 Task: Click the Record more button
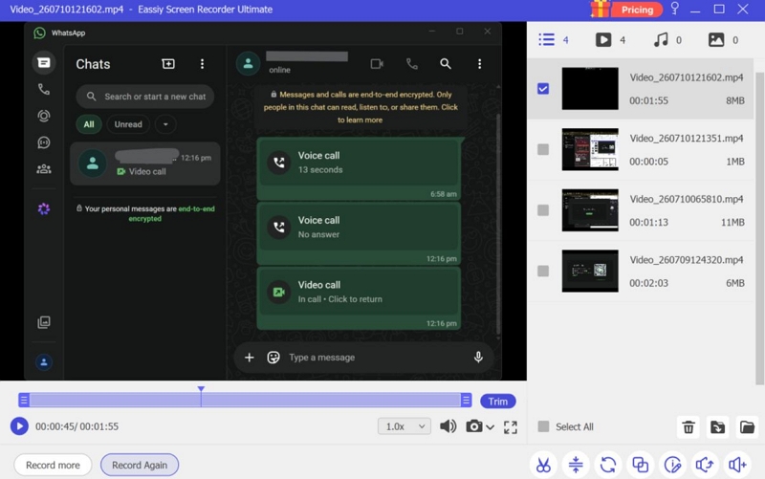[x=53, y=465]
